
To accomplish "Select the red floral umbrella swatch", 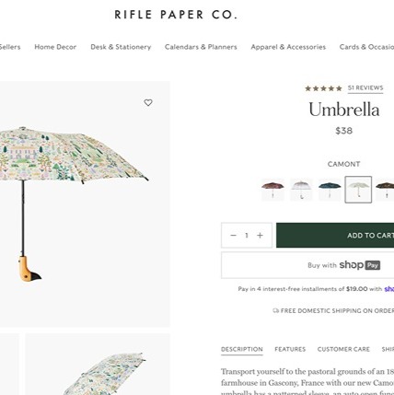I will coord(272,190).
